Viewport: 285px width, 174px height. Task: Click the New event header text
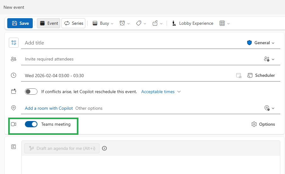tap(14, 8)
